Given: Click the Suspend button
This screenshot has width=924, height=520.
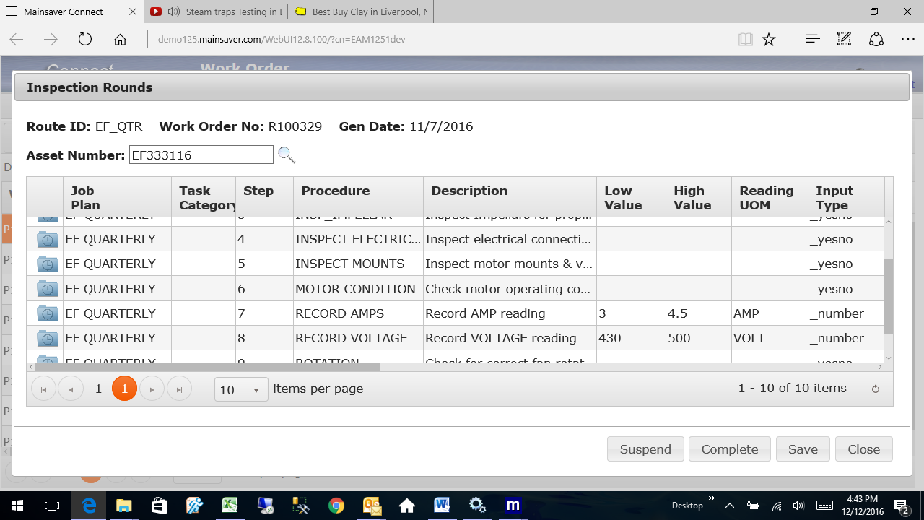Looking at the screenshot, I should 645,449.
